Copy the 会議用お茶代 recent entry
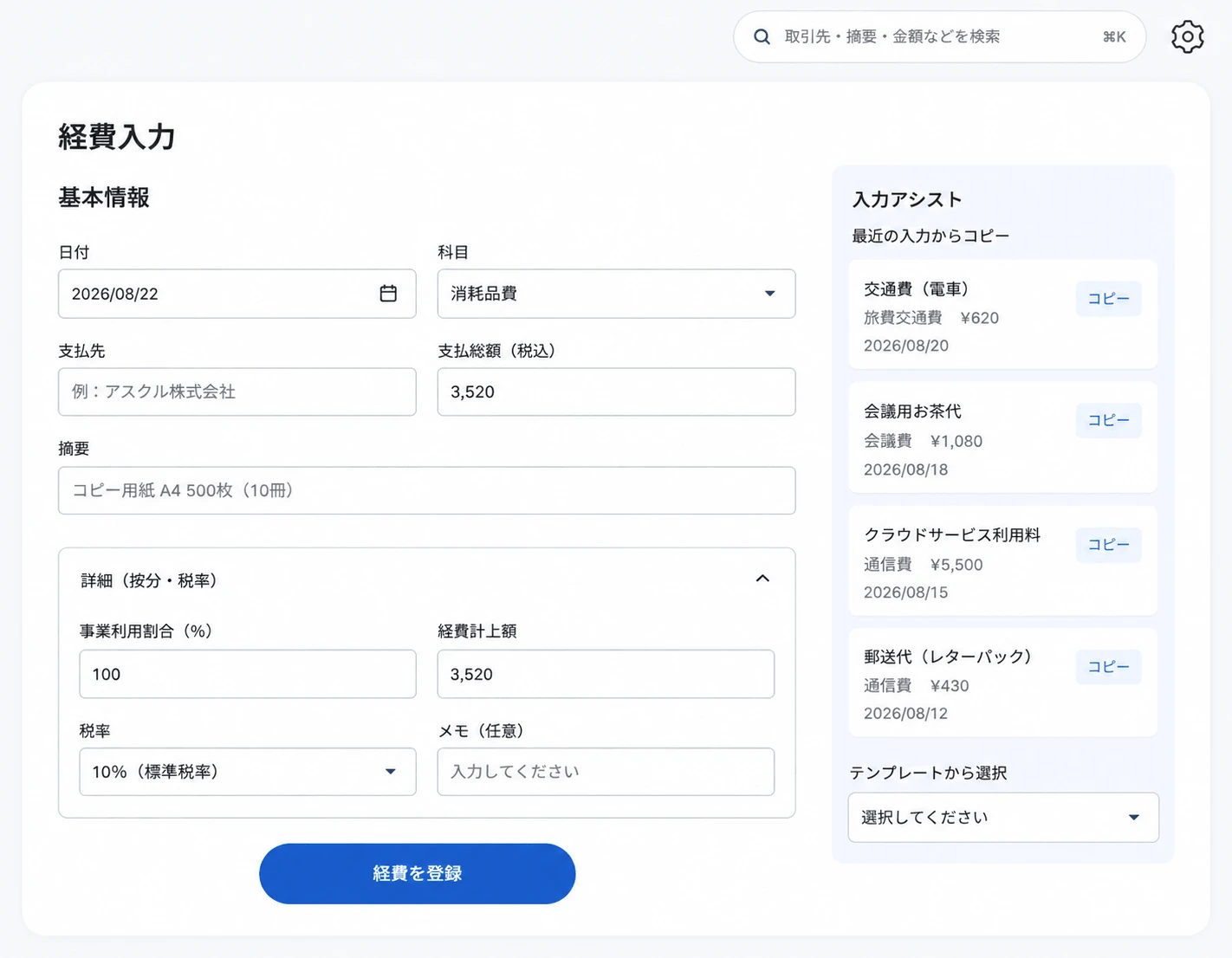 [1108, 420]
